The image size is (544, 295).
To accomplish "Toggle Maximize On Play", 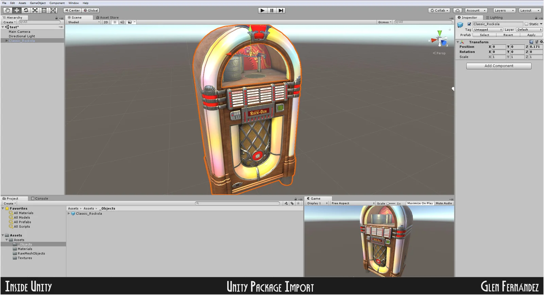I will tap(420, 203).
